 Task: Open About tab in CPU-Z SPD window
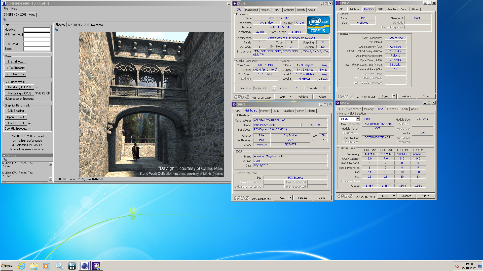click(415, 109)
